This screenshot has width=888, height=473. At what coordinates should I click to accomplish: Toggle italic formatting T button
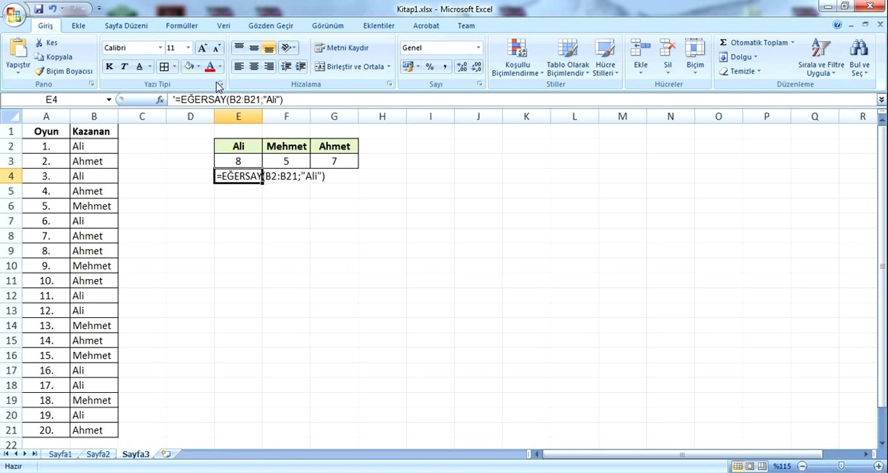click(x=124, y=66)
